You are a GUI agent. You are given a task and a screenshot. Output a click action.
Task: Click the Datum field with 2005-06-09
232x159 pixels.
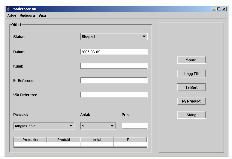point(114,52)
